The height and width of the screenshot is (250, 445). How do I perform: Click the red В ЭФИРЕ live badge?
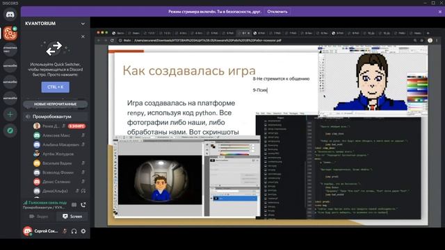pos(76,126)
